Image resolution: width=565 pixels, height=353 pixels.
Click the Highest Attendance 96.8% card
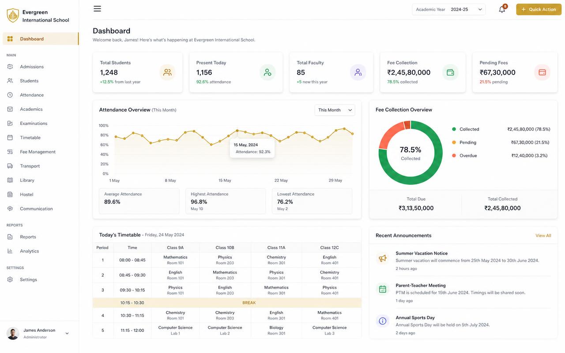(226, 201)
